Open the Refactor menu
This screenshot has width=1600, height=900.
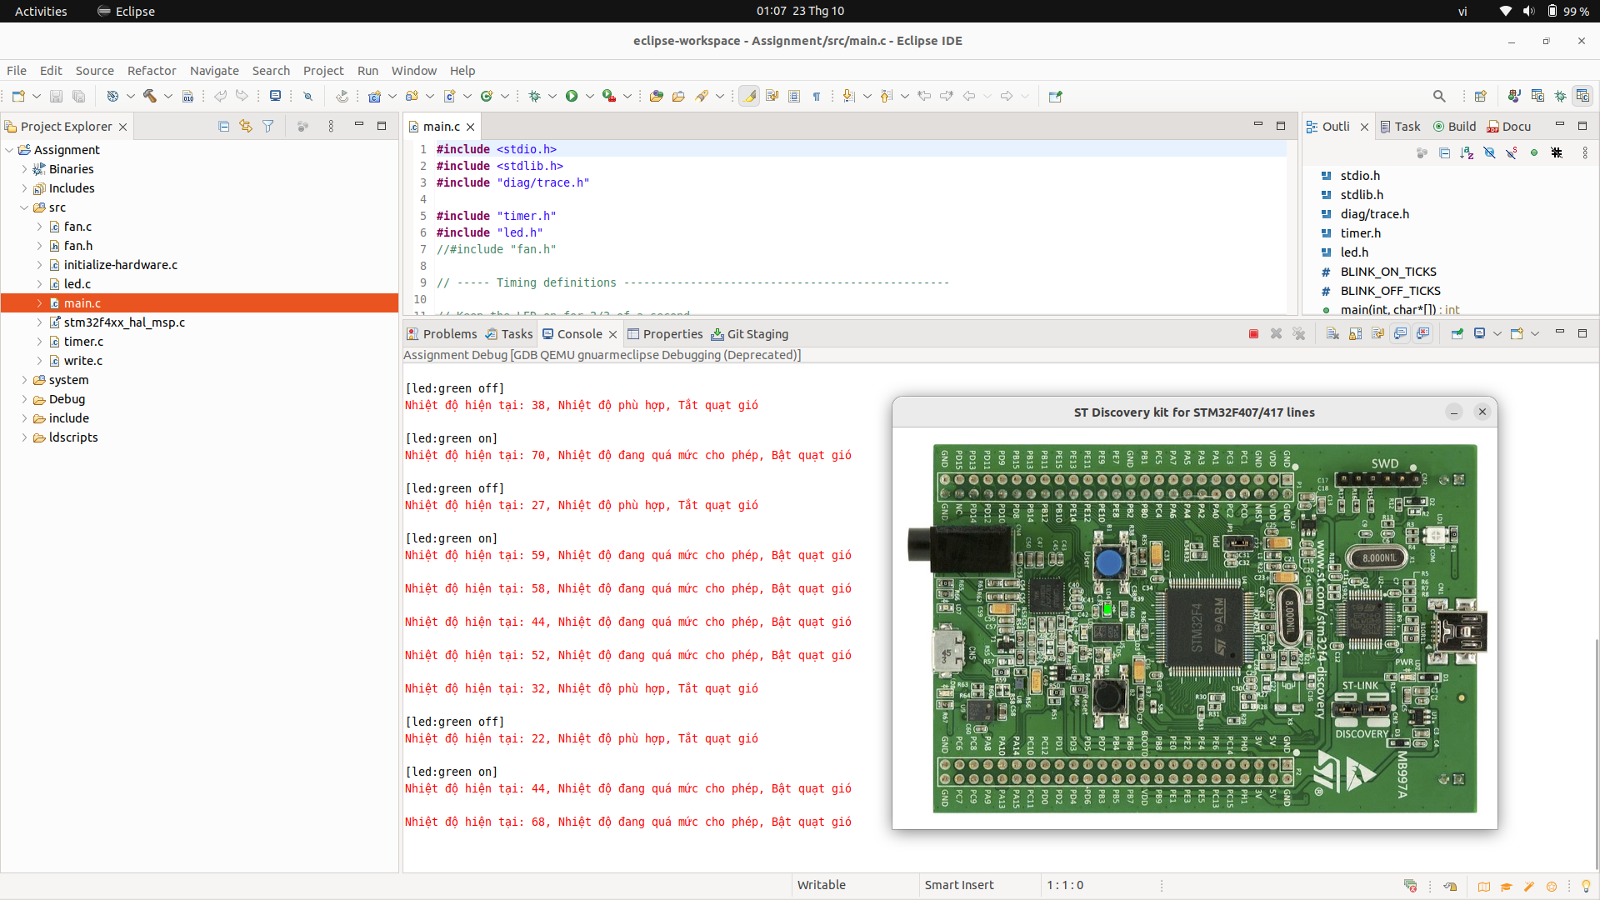(152, 71)
